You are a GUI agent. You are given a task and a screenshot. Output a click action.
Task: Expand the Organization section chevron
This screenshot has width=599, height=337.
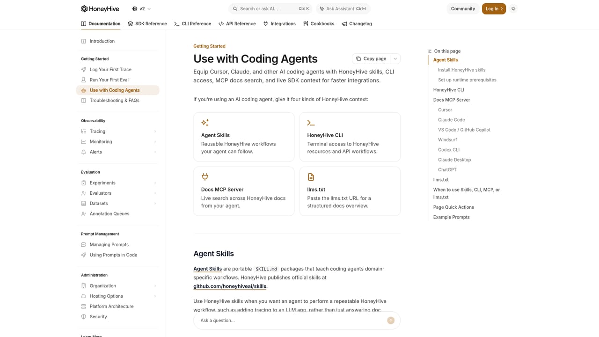[x=155, y=286]
